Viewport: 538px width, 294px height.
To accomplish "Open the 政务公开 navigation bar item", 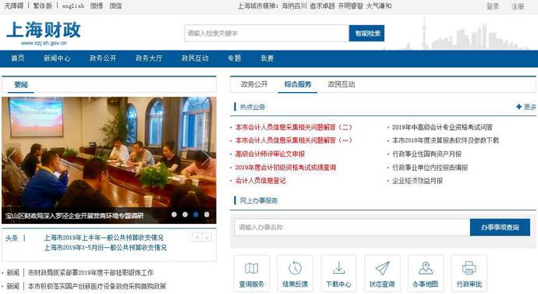I will pos(103,58).
